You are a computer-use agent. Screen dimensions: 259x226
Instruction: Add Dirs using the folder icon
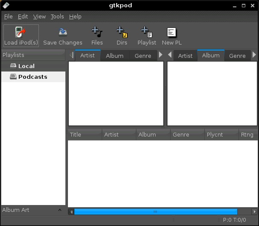point(122,32)
